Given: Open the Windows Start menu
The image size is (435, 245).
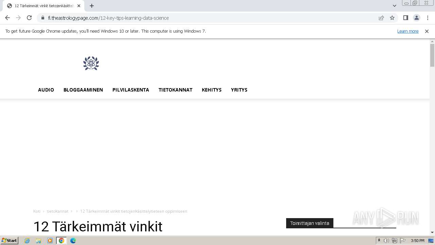Looking at the screenshot, I should [x=9, y=241].
